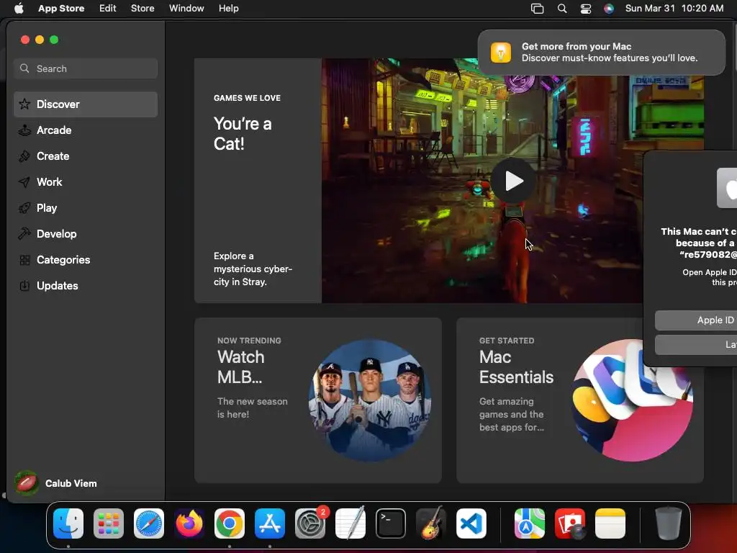737x553 pixels.
Task: Open the Apple menu
Action: pyautogui.click(x=19, y=9)
